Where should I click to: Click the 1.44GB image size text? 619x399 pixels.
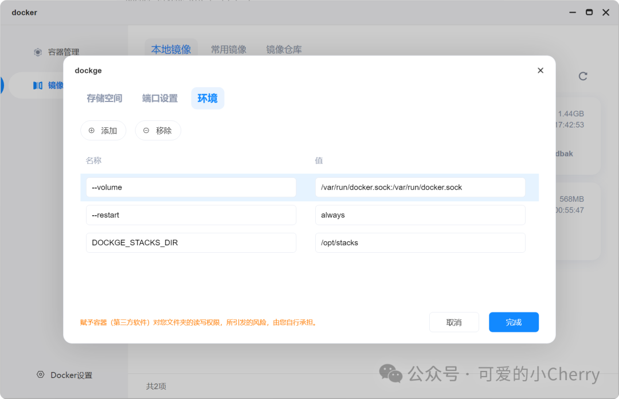(571, 114)
